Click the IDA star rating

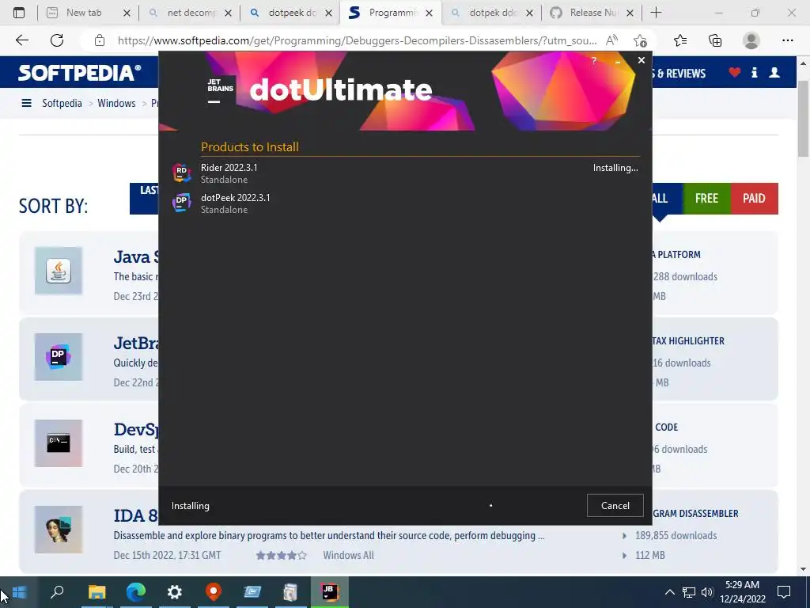pyautogui.click(x=281, y=555)
